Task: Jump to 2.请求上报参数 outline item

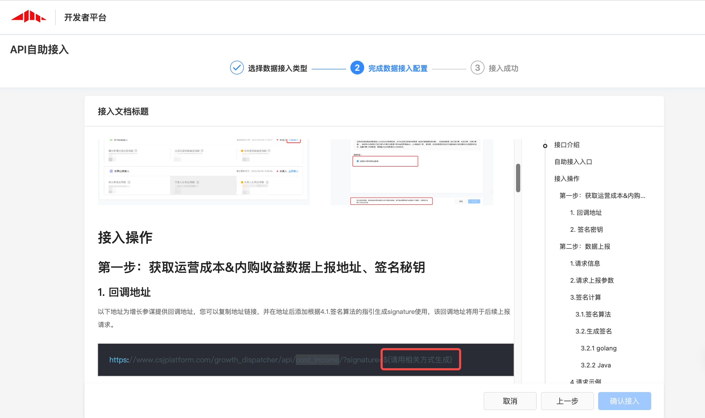Action: tap(592, 280)
